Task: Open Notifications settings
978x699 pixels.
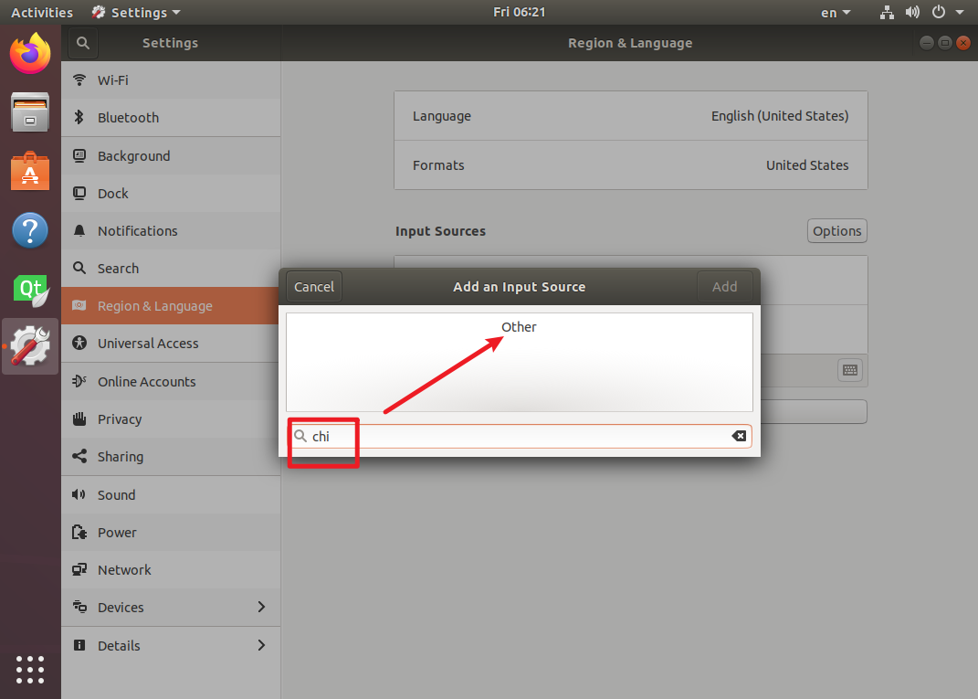Action: click(171, 231)
